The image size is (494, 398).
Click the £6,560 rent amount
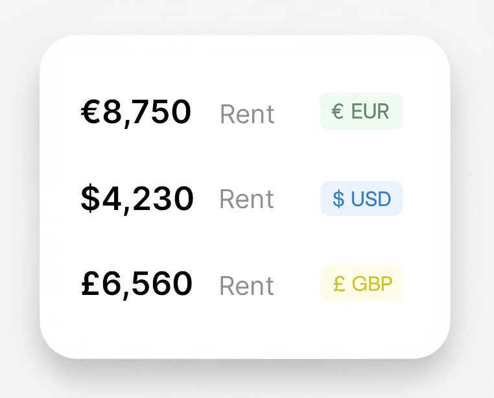(x=137, y=284)
